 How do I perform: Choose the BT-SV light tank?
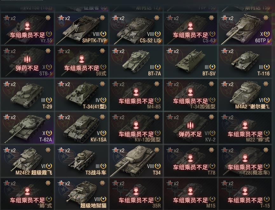(x=190, y=62)
